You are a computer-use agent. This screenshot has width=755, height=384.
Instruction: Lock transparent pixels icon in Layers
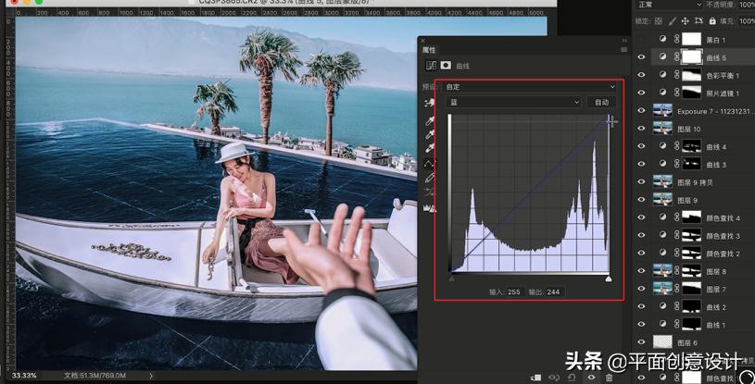click(x=659, y=21)
